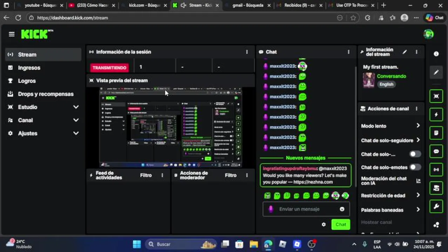The image size is (448, 252).
Task: Open Chat panel three-dot menu
Action: pos(348,52)
